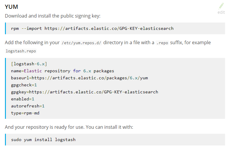Image resolution: width=228 pixels, height=151 pixels.
Task: Click the pencil edit icon
Action: point(221,6)
